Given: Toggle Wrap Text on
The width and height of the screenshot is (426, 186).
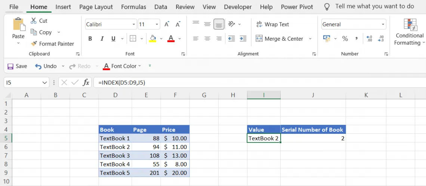Looking at the screenshot, I should (273, 24).
